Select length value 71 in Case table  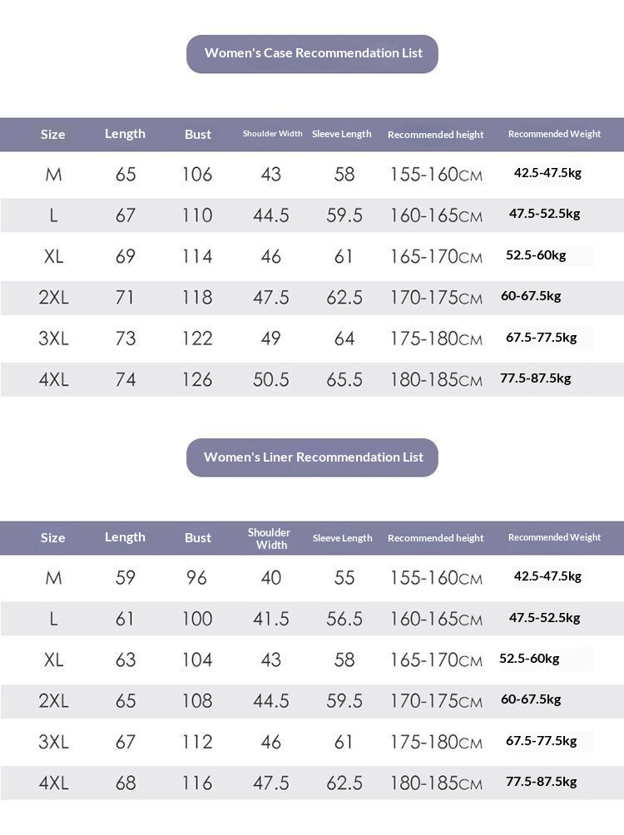125,297
